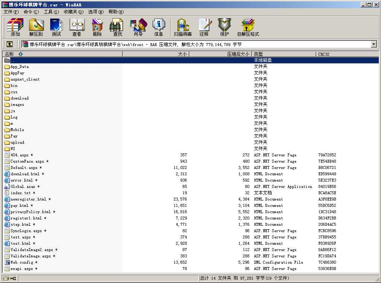Select the App_Data folder icon
Viewport: 381px width, 283px height.
(7, 67)
